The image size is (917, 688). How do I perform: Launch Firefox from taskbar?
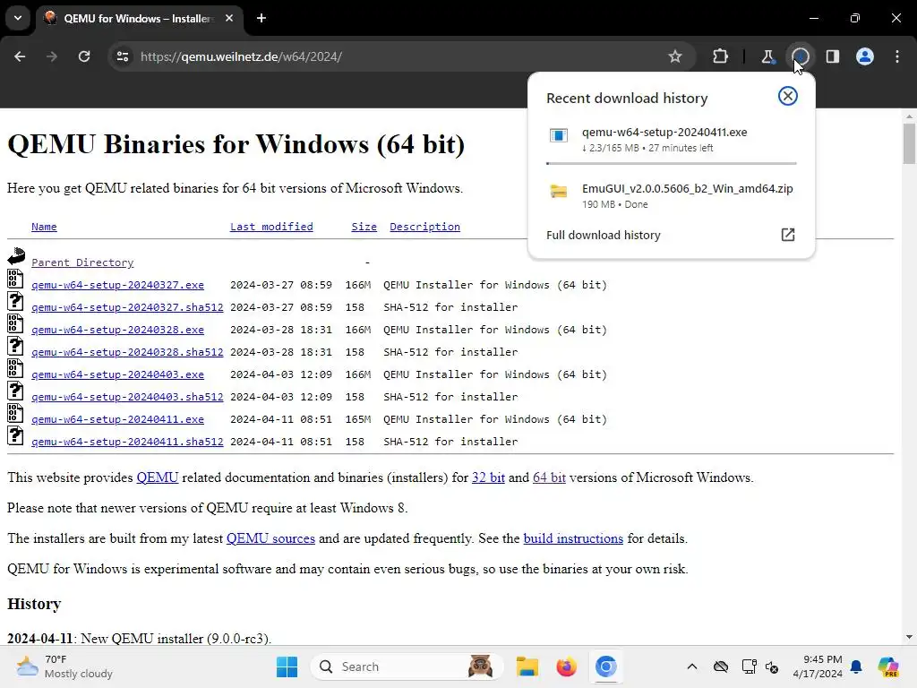pos(566,666)
